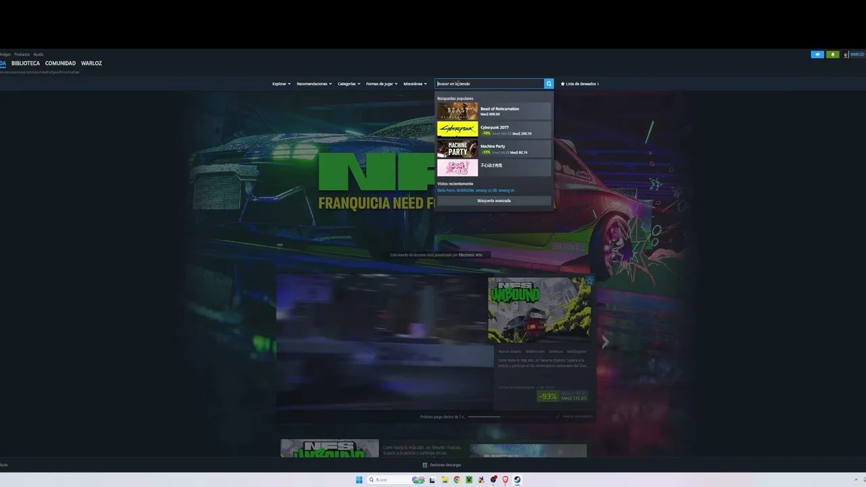Open the WARLOZ profile tab
Screen dimensions: 866x487
91,64
